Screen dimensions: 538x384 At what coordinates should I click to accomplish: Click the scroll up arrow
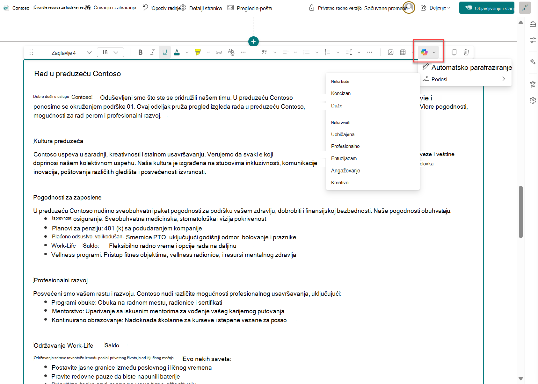tap(521, 22)
